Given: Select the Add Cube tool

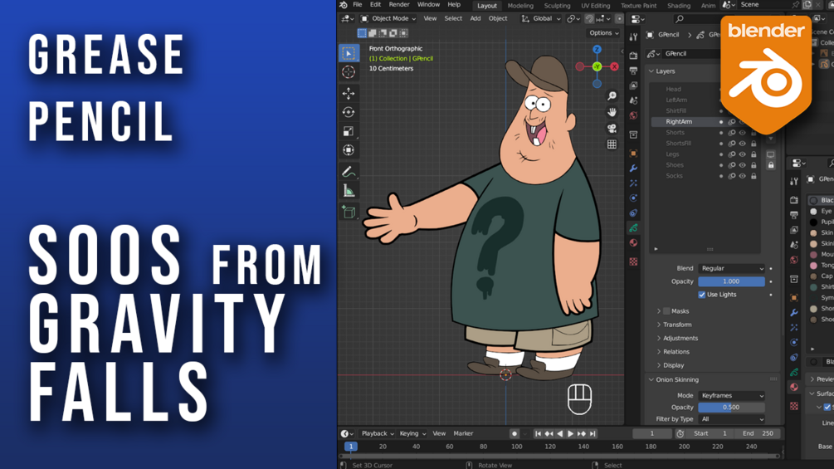Looking at the screenshot, I should (x=349, y=213).
